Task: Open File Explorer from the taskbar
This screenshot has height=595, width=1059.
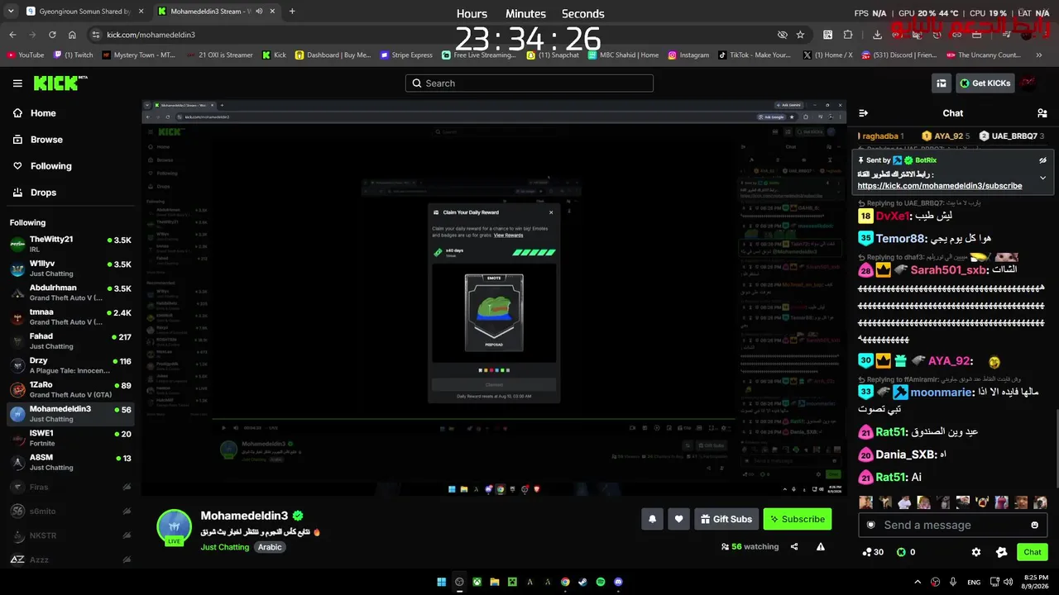Action: 495,582
